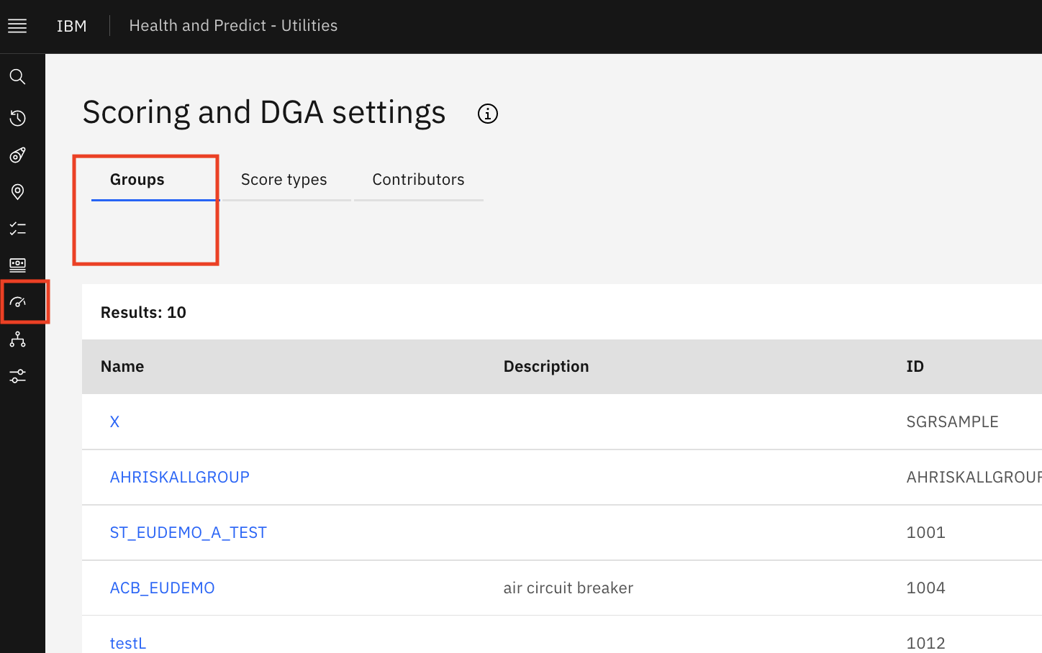The width and height of the screenshot is (1042, 653).
Task: Open the hierarchy tree icon
Action: click(x=18, y=339)
